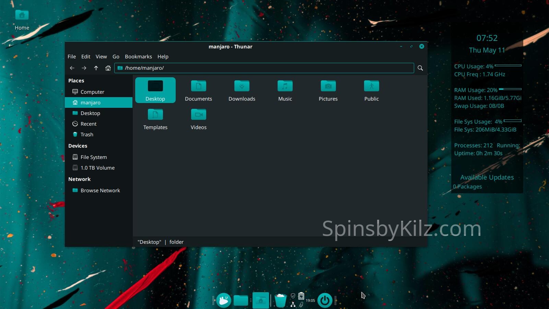Select the Downloads folder
This screenshot has width=549, height=309.
pyautogui.click(x=242, y=90)
